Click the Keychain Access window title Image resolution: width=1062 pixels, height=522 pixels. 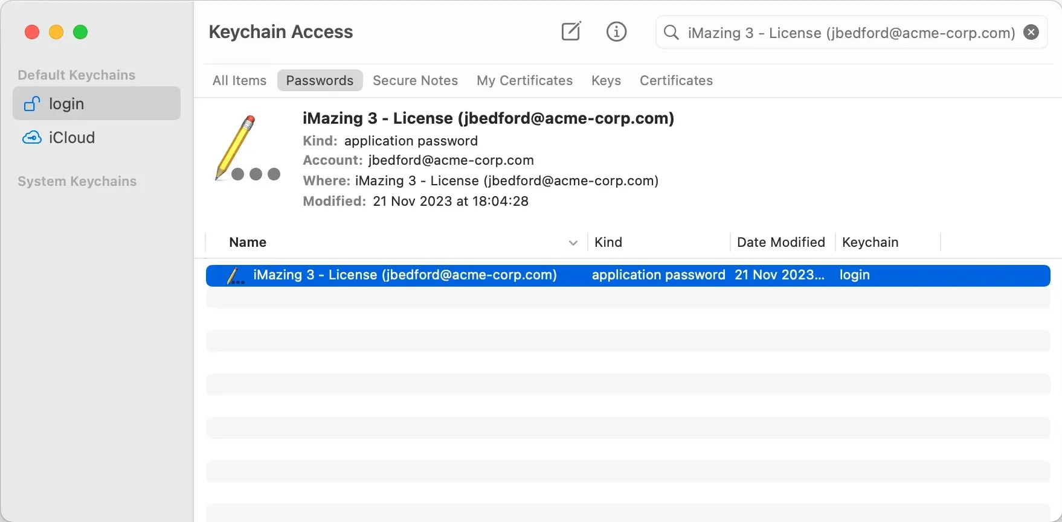pos(281,32)
